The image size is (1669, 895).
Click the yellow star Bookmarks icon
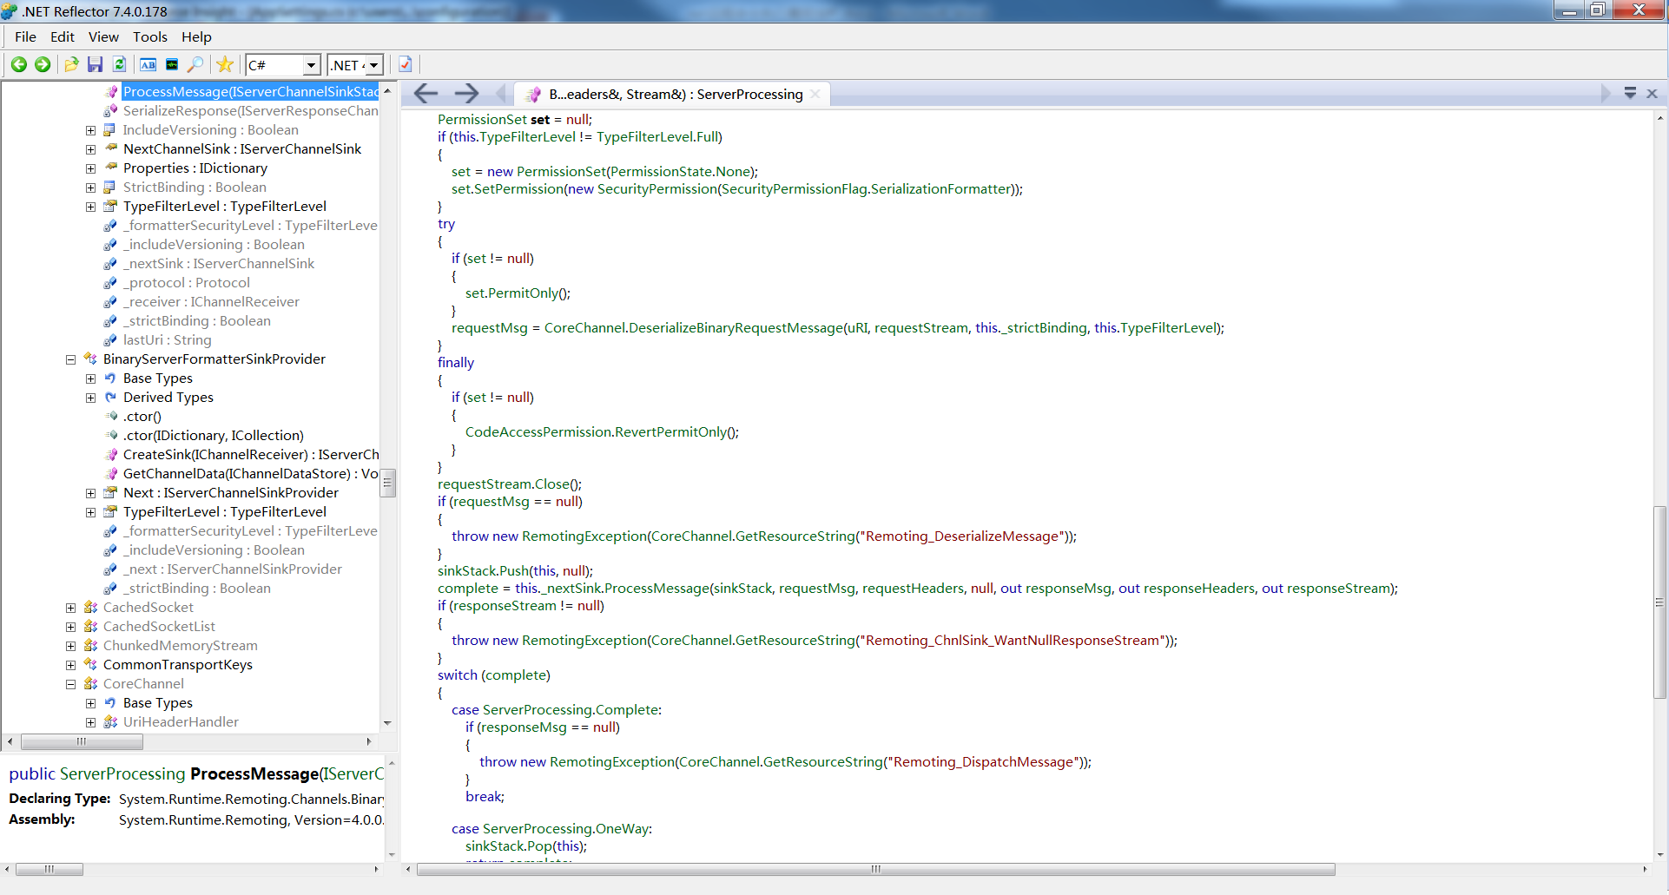pos(225,64)
